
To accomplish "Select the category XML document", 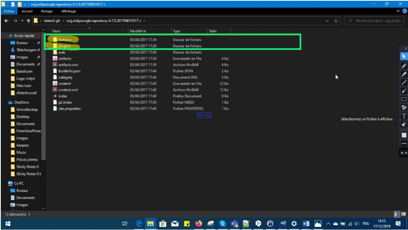I will click(x=65, y=77).
